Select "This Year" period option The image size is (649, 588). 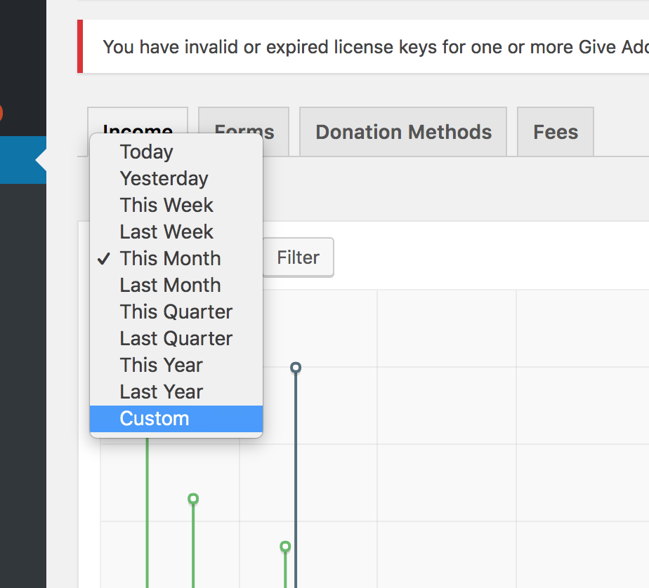coord(161,365)
